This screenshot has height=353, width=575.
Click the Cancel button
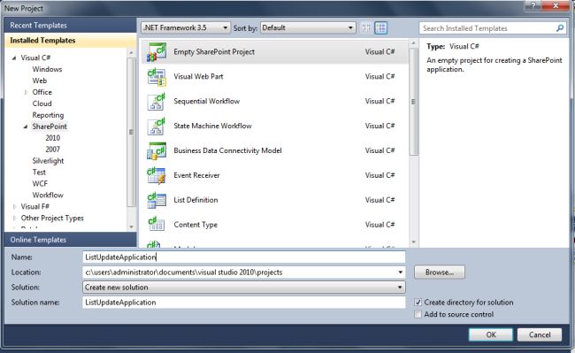[540, 334]
